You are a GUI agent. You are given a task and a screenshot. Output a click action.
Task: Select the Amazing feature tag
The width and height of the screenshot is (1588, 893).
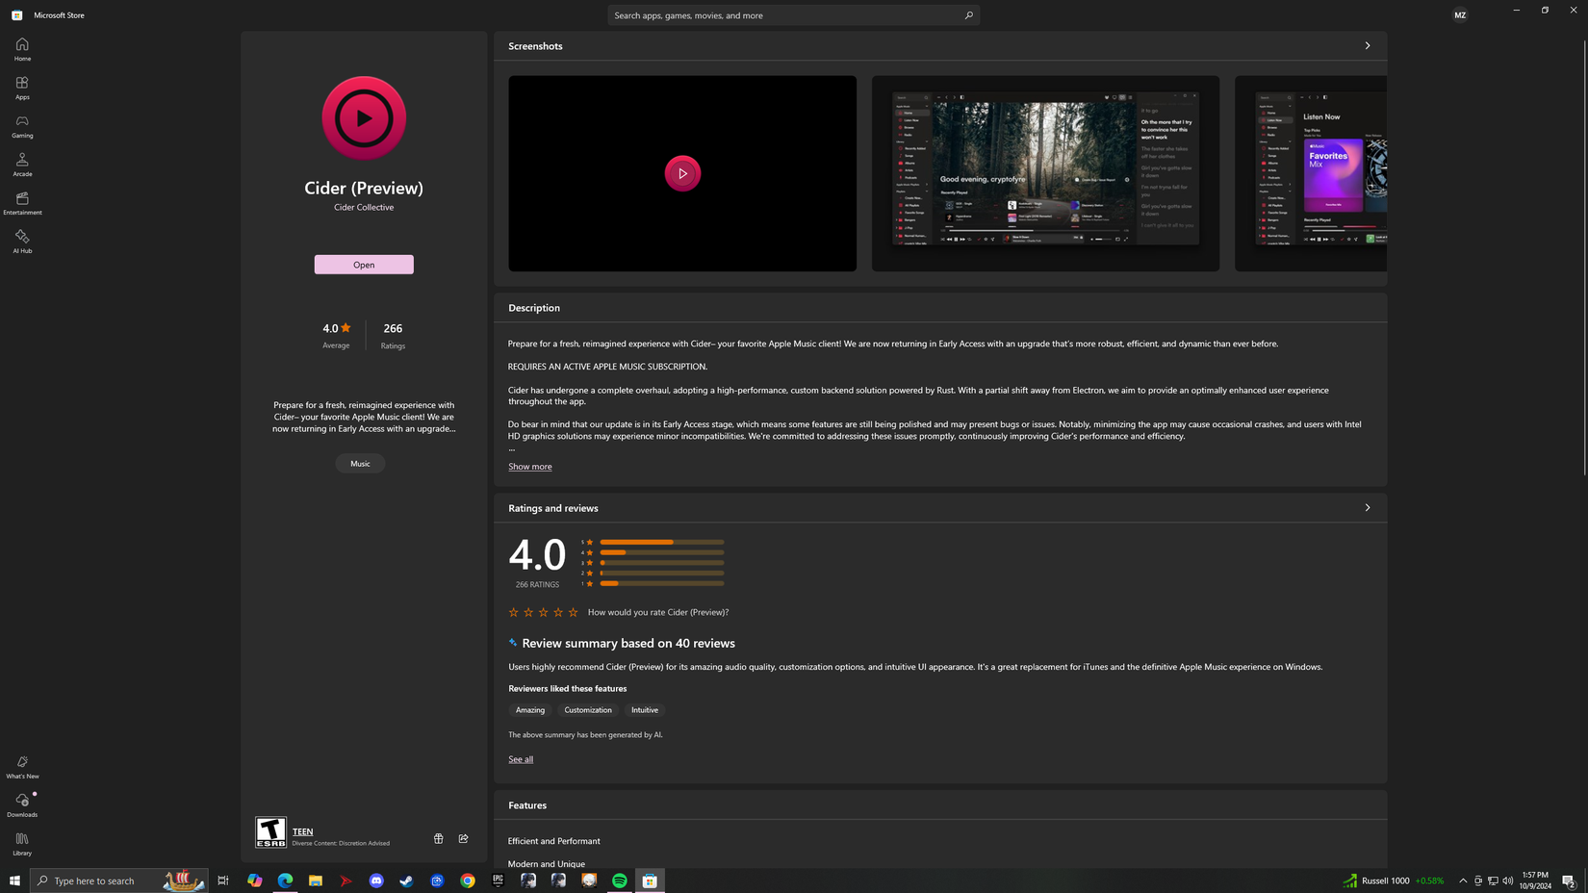pyautogui.click(x=530, y=709)
